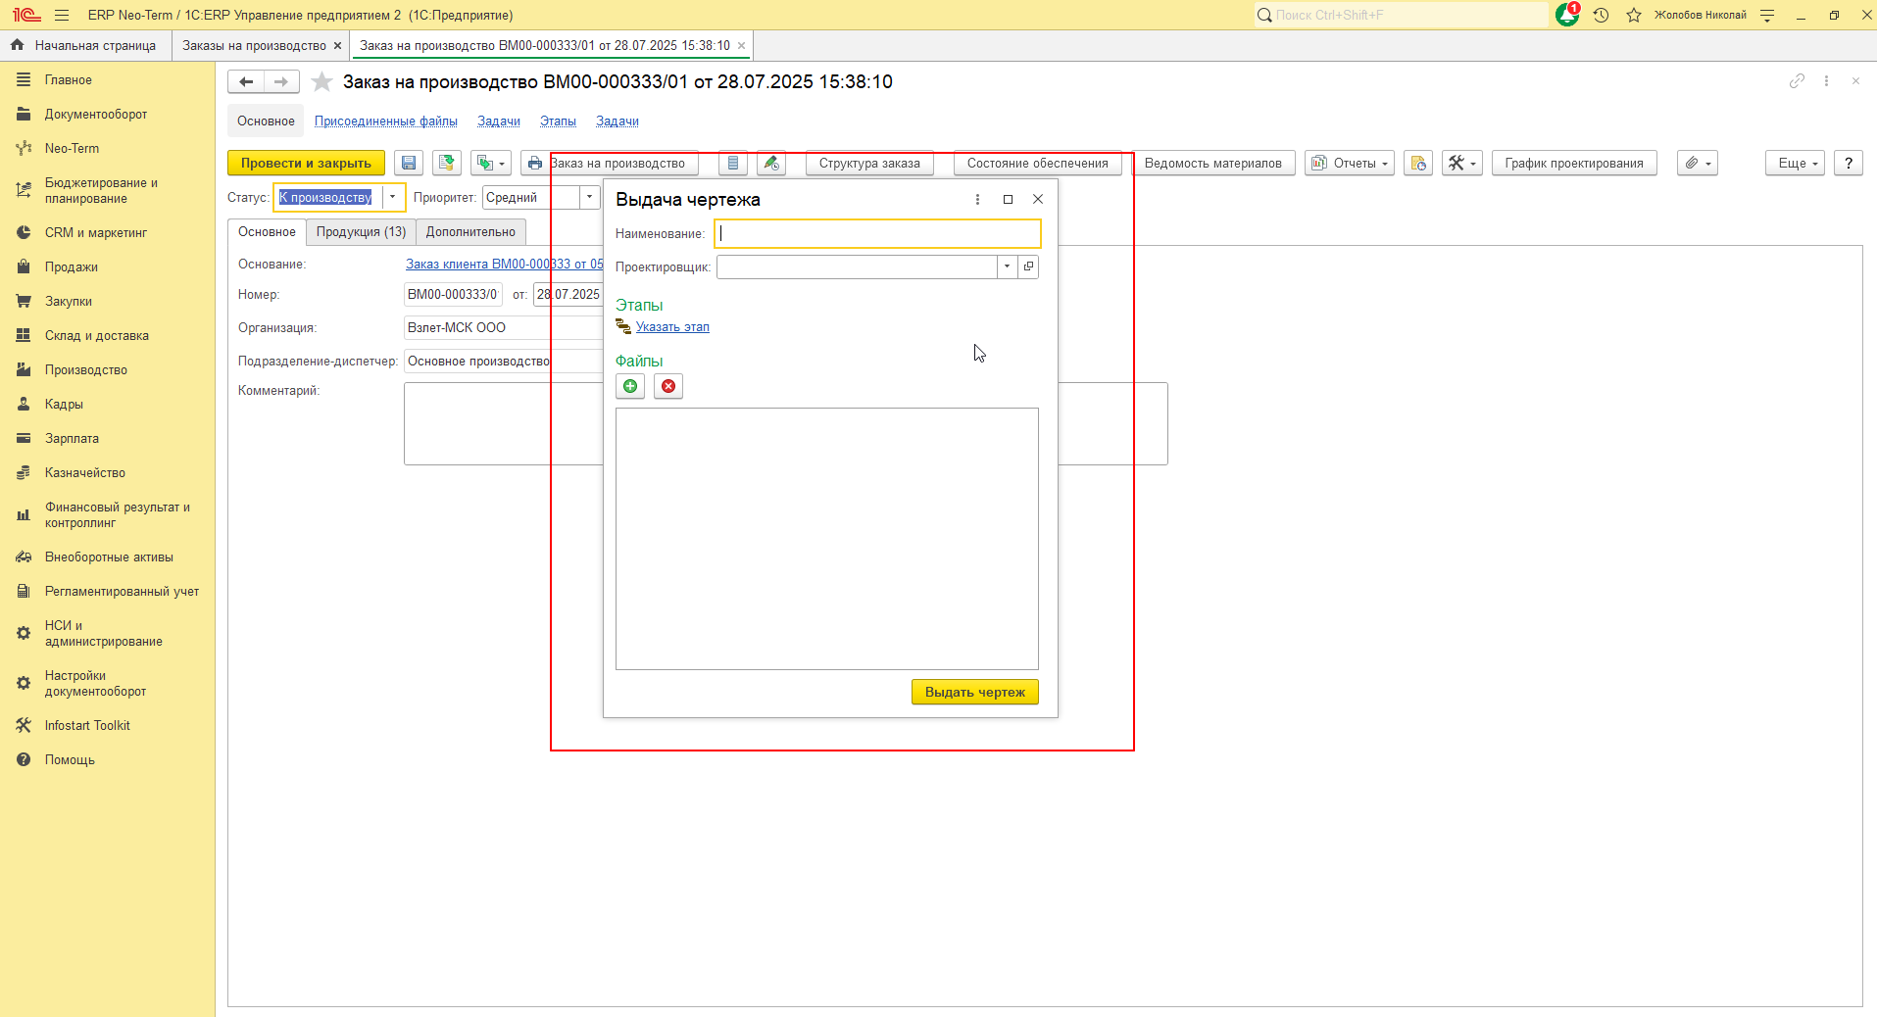Open the Производство section in sidebar
The height and width of the screenshot is (1017, 1877).
(86, 370)
